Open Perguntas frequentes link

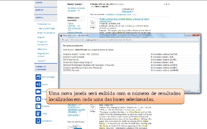pyautogui.click(x=43, y=43)
